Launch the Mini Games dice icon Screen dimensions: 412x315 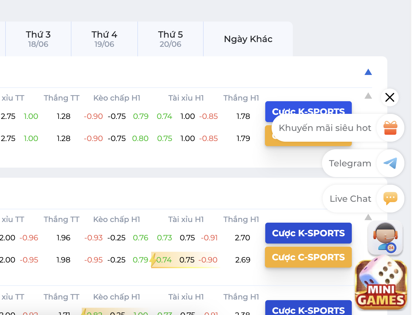(381, 283)
